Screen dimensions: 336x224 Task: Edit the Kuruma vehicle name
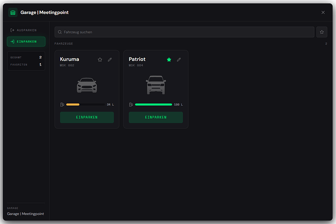tap(110, 60)
